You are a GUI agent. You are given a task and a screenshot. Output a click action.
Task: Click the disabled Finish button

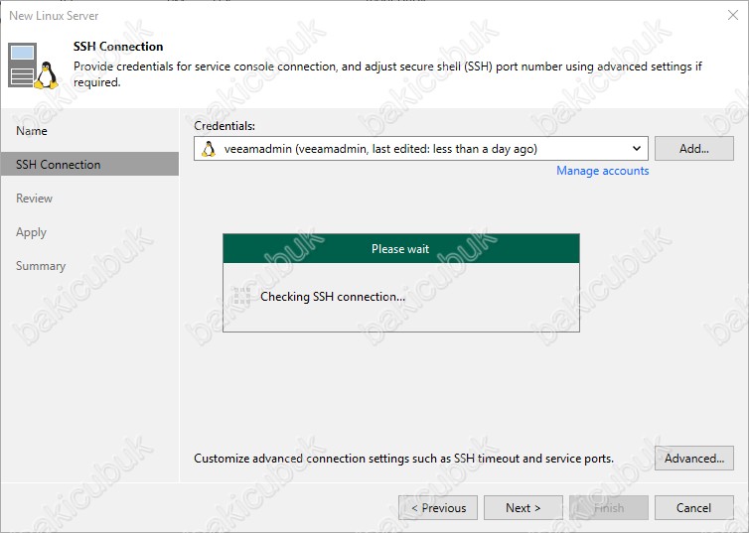(609, 508)
